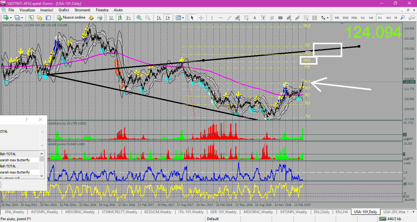Screen dimensions: 417x222
Task: Expand the Profiles dropdown arrow
Action: (x=22, y=18)
